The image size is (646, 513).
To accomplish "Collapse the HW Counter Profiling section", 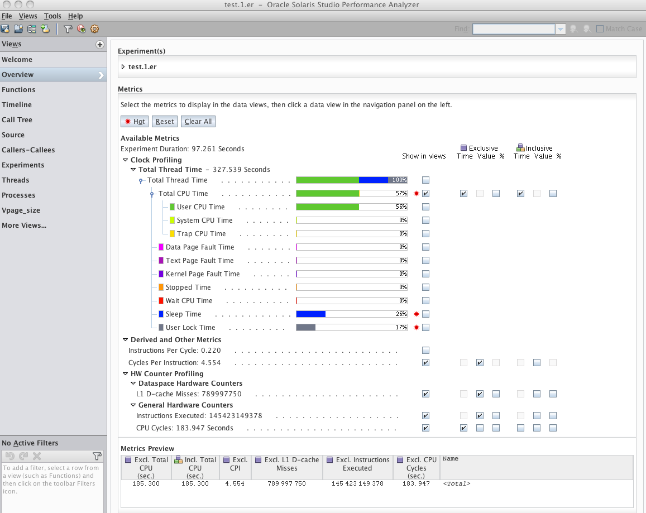I will pos(125,374).
